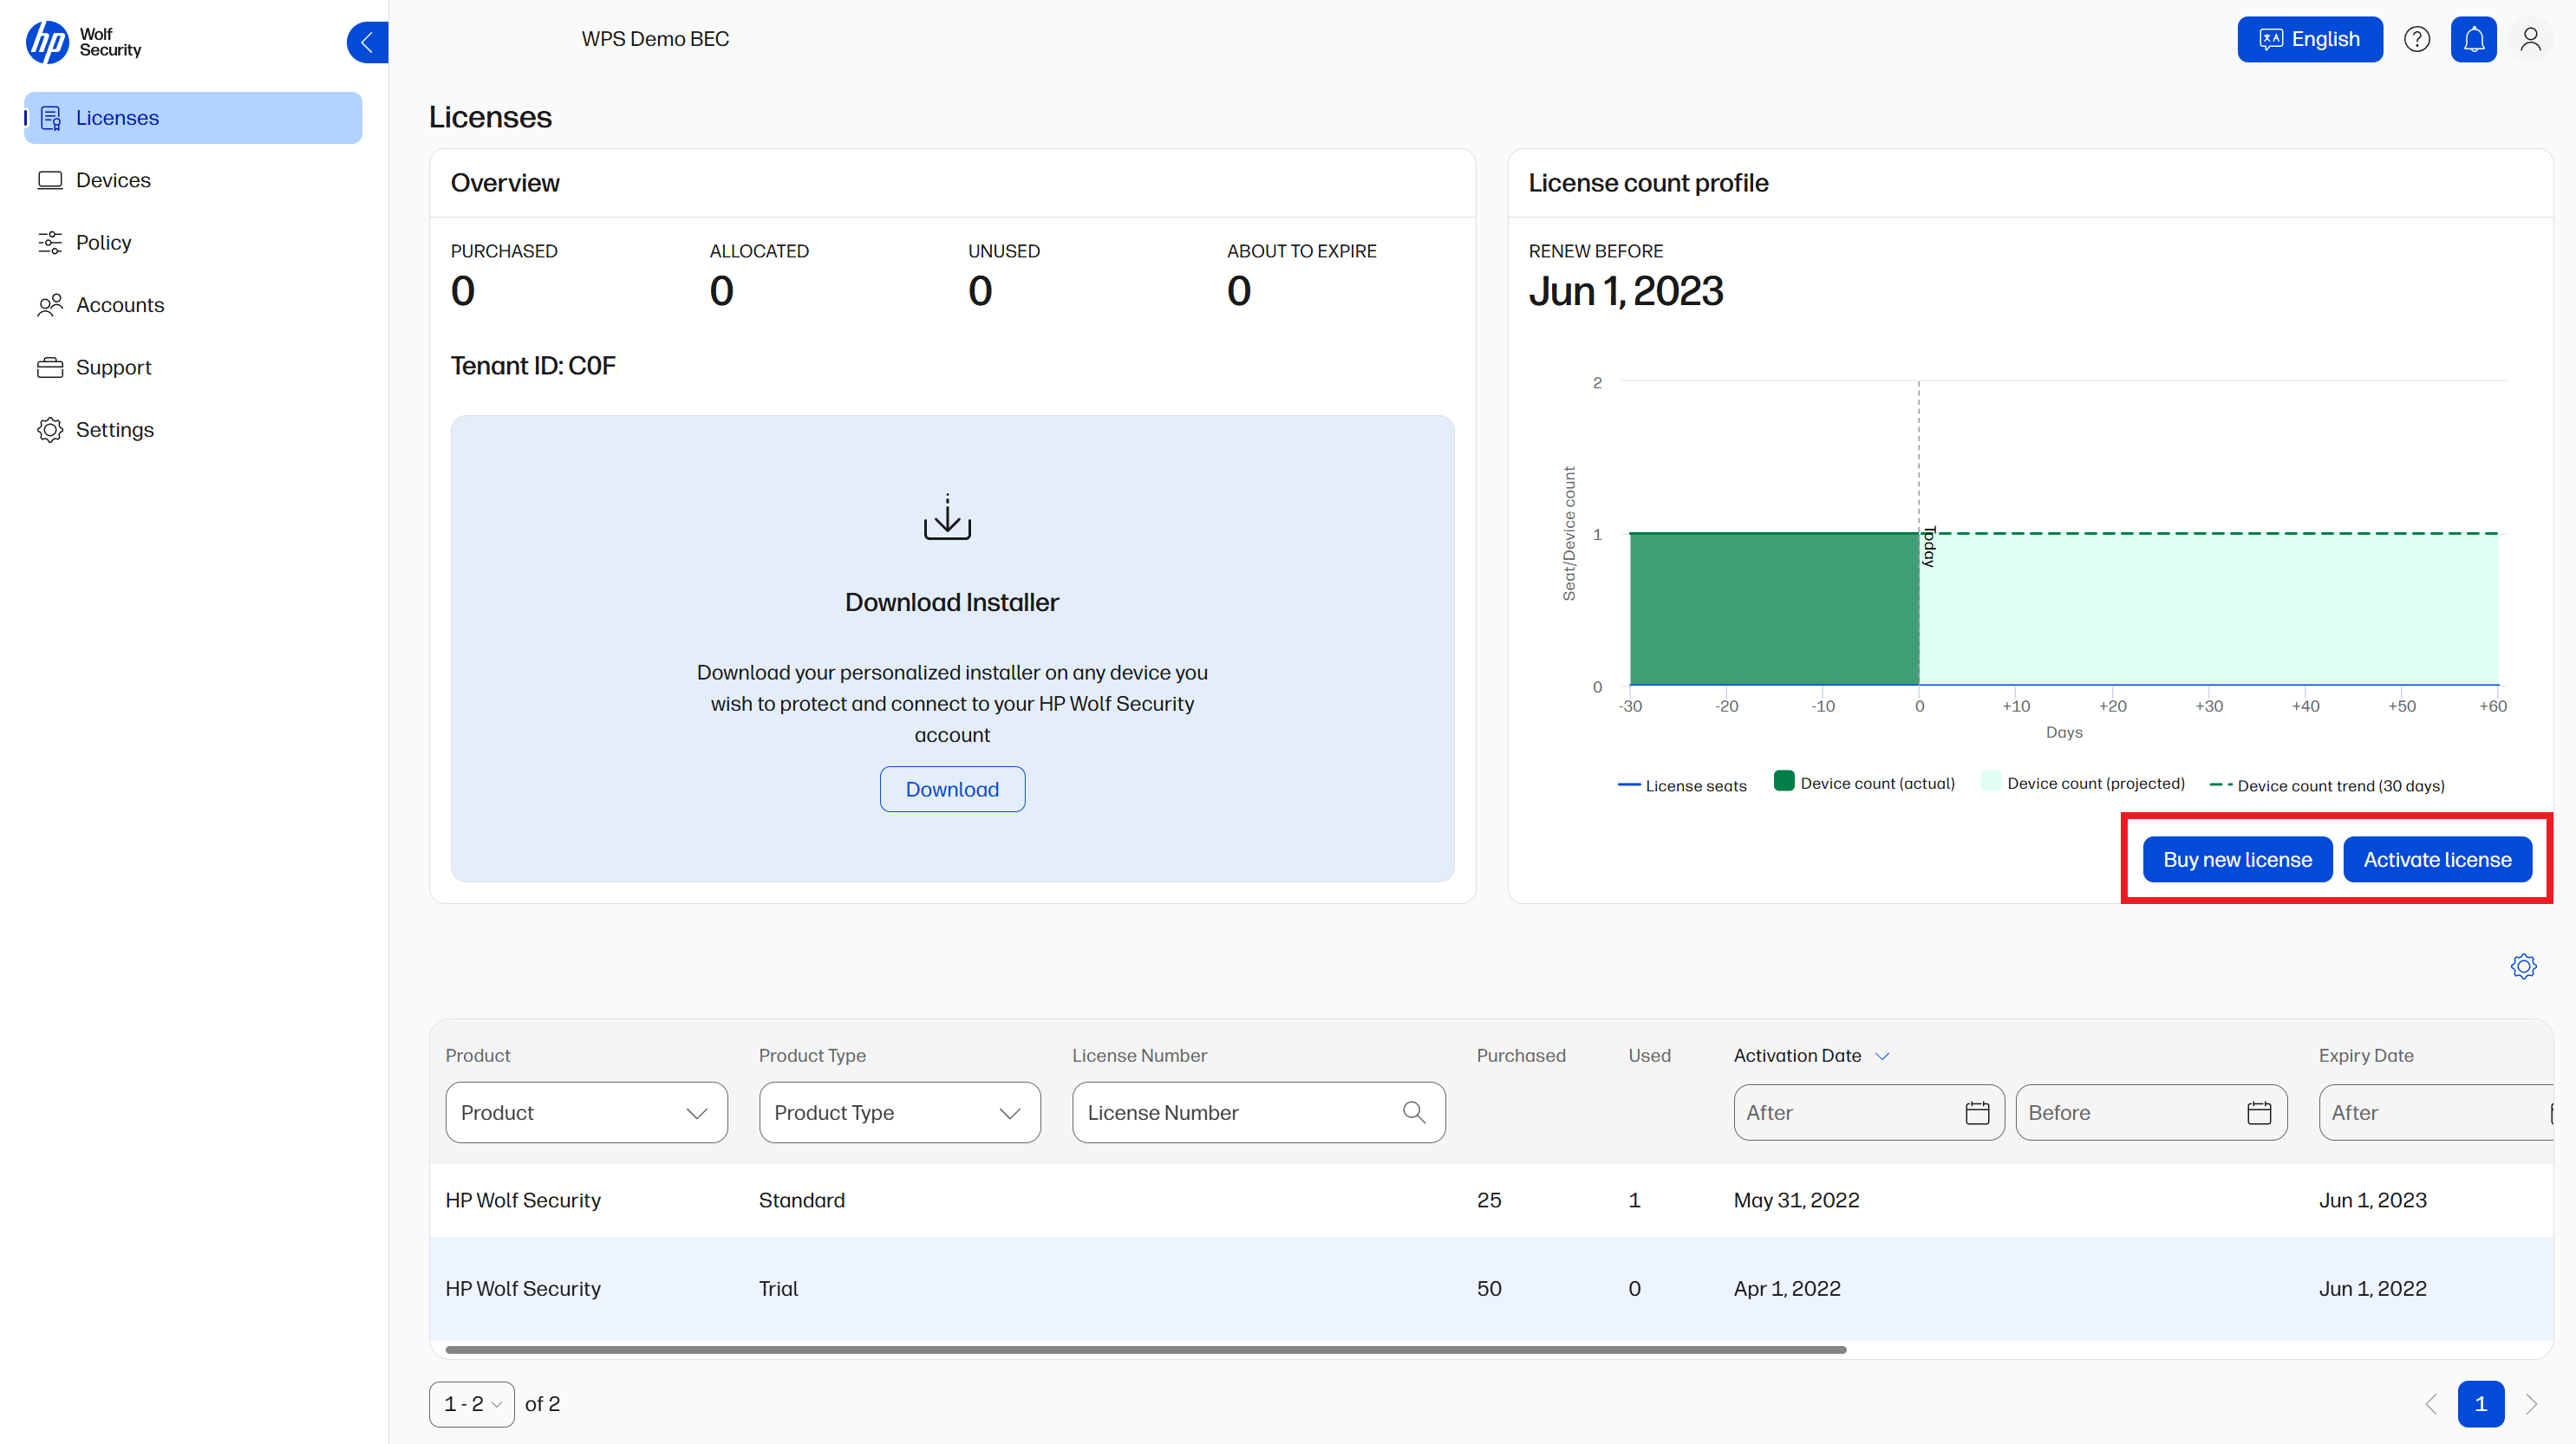
Task: Click the Tenant ID: C0F text
Action: coord(533,366)
